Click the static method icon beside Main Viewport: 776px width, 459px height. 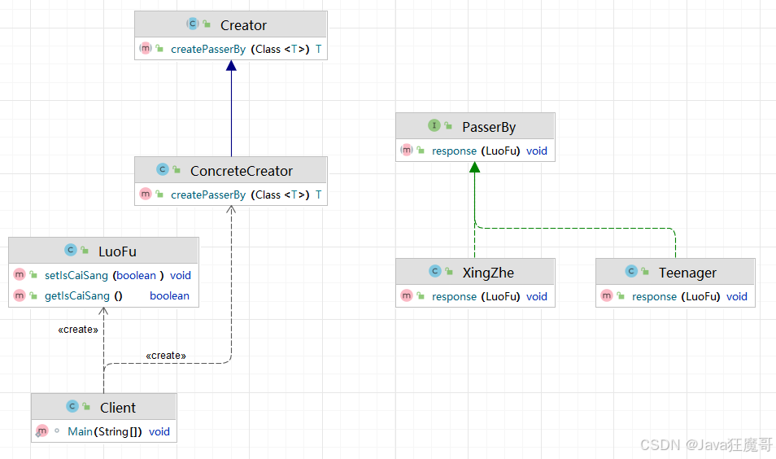[x=41, y=431]
